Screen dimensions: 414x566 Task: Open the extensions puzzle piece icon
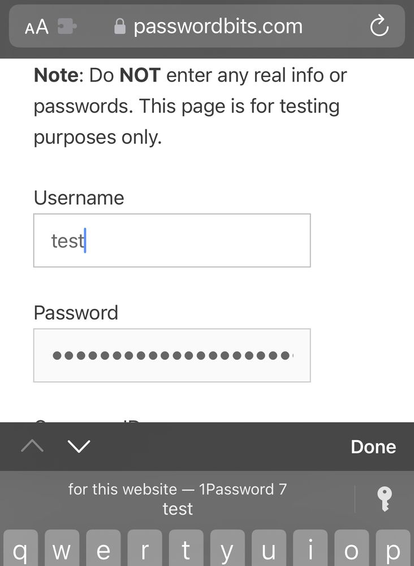[x=67, y=27]
